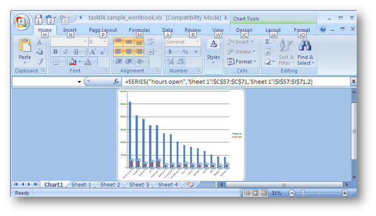Click the Format Painter brush icon

[40, 62]
